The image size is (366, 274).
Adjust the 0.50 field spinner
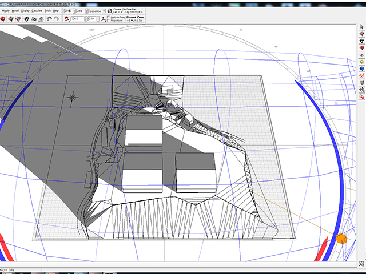(x=98, y=19)
